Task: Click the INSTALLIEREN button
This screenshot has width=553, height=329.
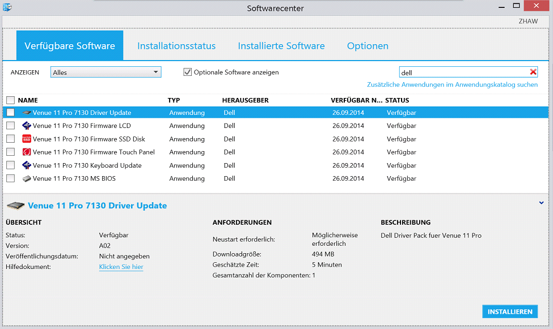Action: click(x=510, y=312)
